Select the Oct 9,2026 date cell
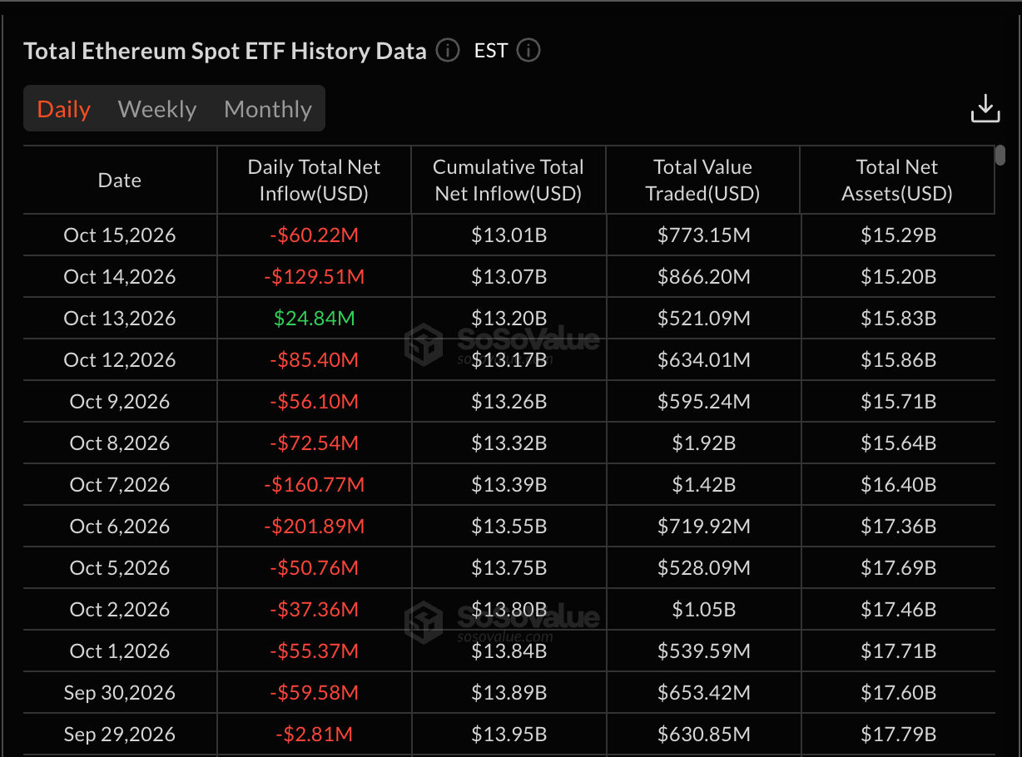Screen dimensions: 1022x757 click(x=120, y=402)
